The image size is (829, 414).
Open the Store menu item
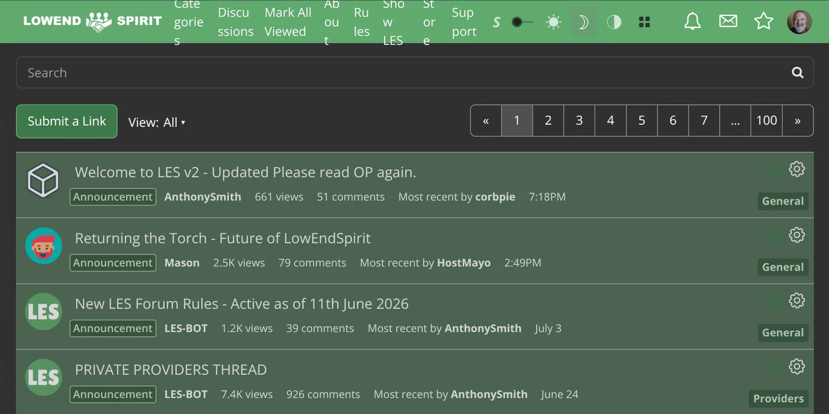point(429,22)
